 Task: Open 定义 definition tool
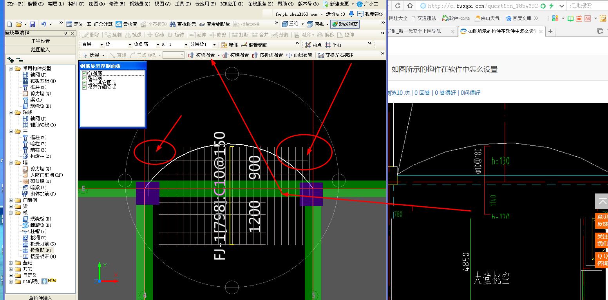(x=74, y=24)
